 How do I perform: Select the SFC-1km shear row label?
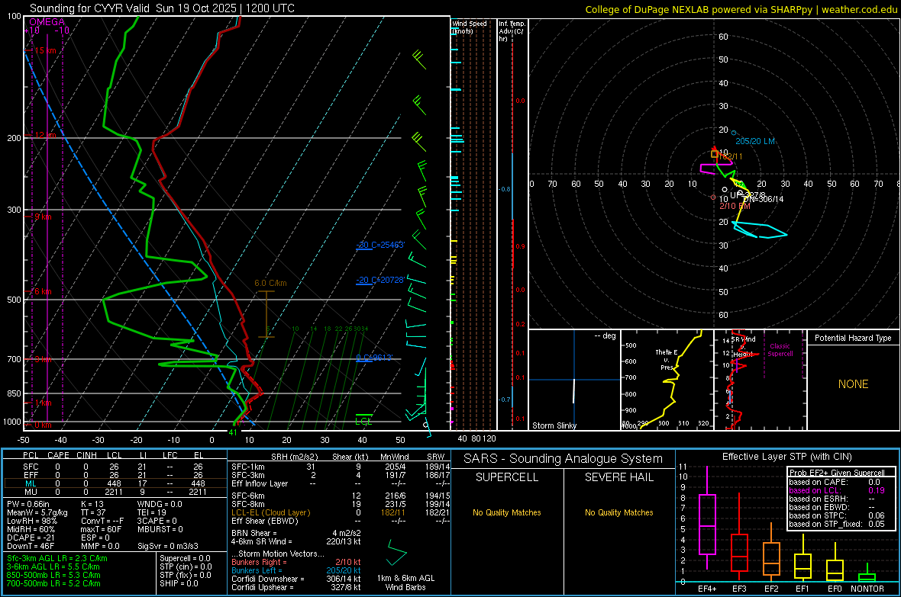tap(248, 467)
